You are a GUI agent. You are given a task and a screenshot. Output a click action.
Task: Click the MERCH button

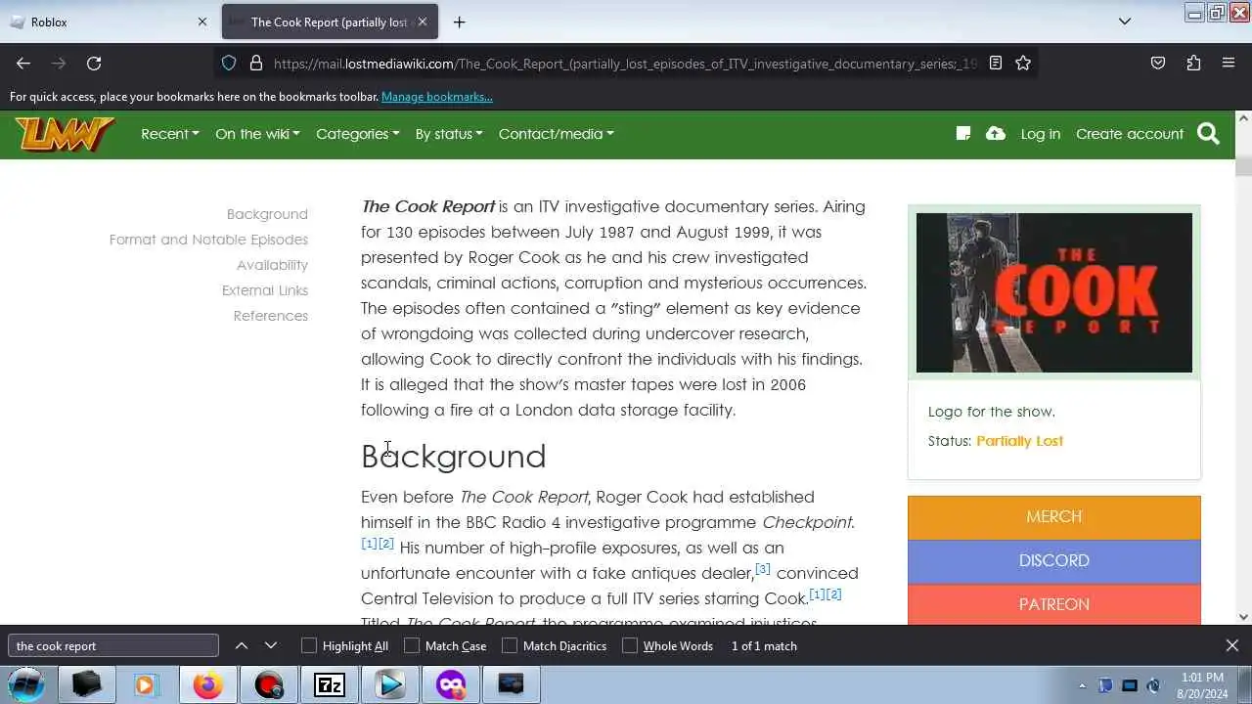(x=1053, y=517)
